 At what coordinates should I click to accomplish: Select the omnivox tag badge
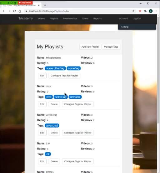tap(75, 97)
